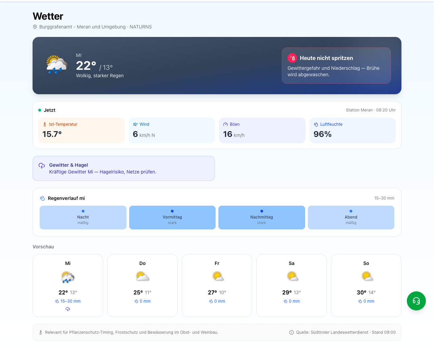Click the Wolkig, starker Regen description
This screenshot has width=434, height=349.
click(x=100, y=76)
